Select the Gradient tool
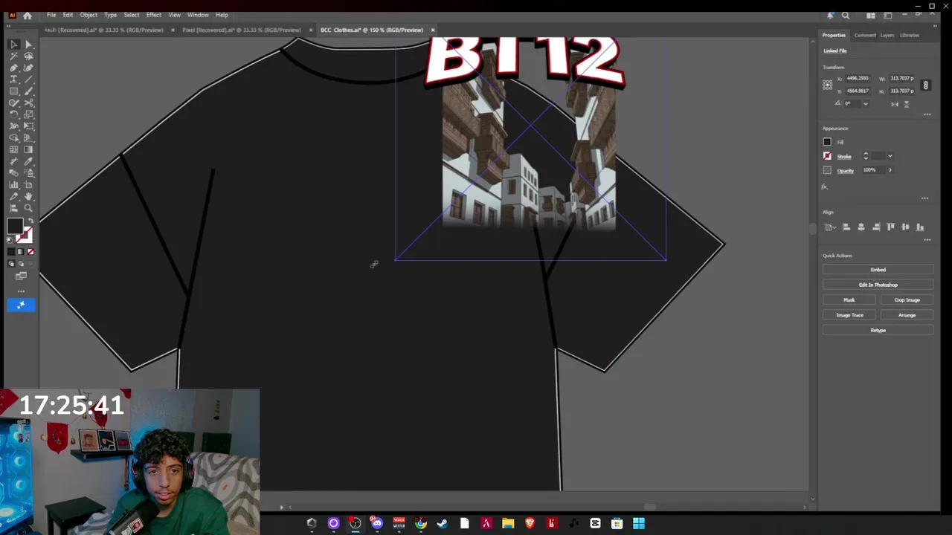This screenshot has width=952, height=535. coord(28,150)
